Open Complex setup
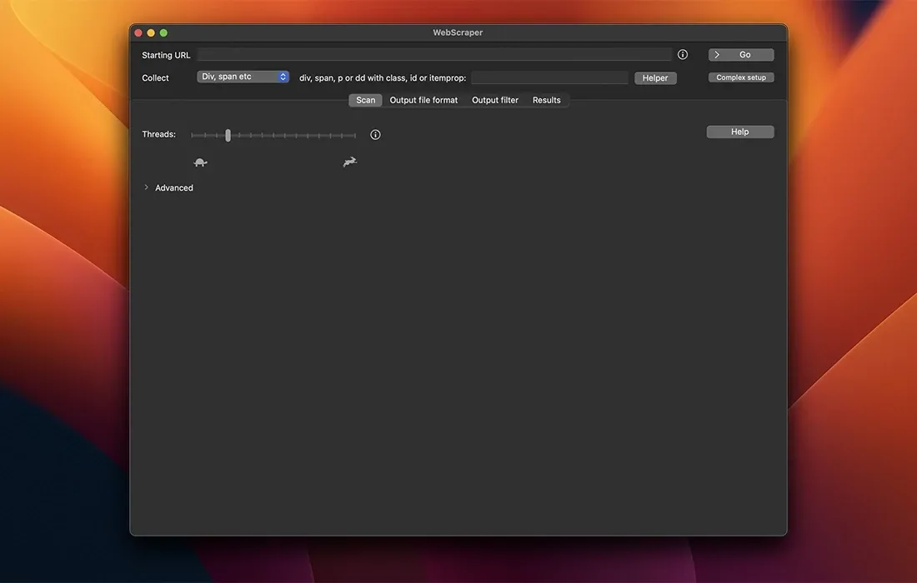917x583 pixels. click(741, 77)
